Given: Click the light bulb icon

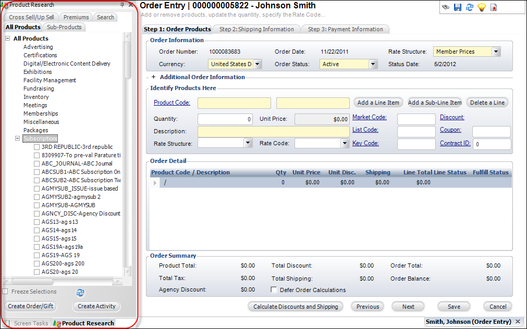Looking at the screenshot, I should point(482,7).
